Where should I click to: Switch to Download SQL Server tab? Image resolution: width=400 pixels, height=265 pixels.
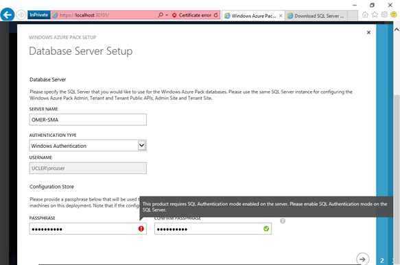pos(316,16)
